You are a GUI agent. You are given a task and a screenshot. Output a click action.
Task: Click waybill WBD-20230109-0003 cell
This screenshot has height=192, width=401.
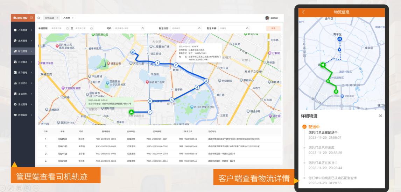pyautogui.click(x=157, y=154)
